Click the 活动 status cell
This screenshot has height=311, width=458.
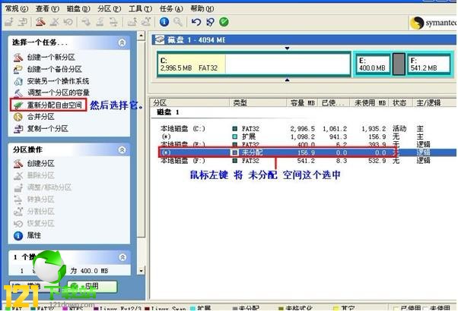click(399, 129)
